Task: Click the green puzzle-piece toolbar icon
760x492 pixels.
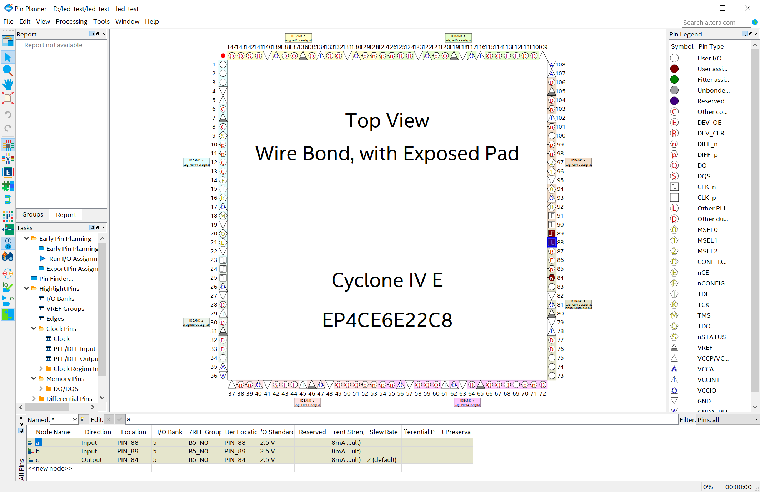Action: pyautogui.click(x=8, y=186)
